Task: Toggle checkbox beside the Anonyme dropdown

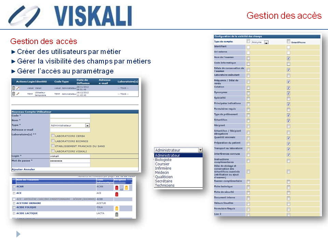Action: tap(248, 41)
